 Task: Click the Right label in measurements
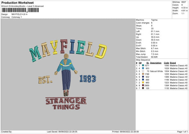(139, 34)
